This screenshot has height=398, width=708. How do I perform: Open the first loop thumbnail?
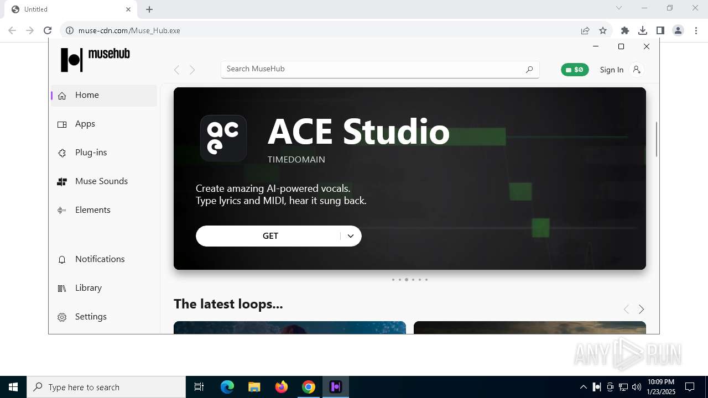click(x=290, y=328)
